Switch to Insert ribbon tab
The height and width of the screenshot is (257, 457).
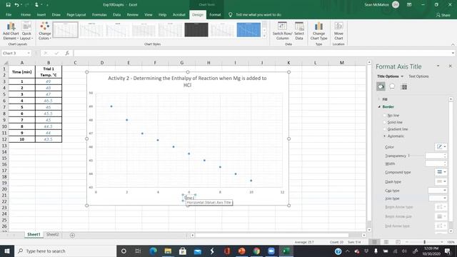pyautogui.click(x=41, y=14)
